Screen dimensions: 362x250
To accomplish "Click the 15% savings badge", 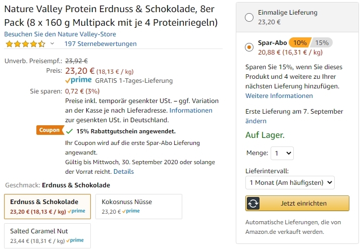I will click(322, 43).
